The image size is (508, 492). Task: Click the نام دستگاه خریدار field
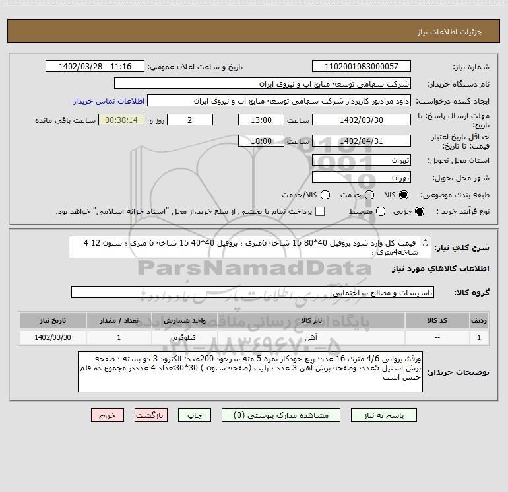[263, 84]
